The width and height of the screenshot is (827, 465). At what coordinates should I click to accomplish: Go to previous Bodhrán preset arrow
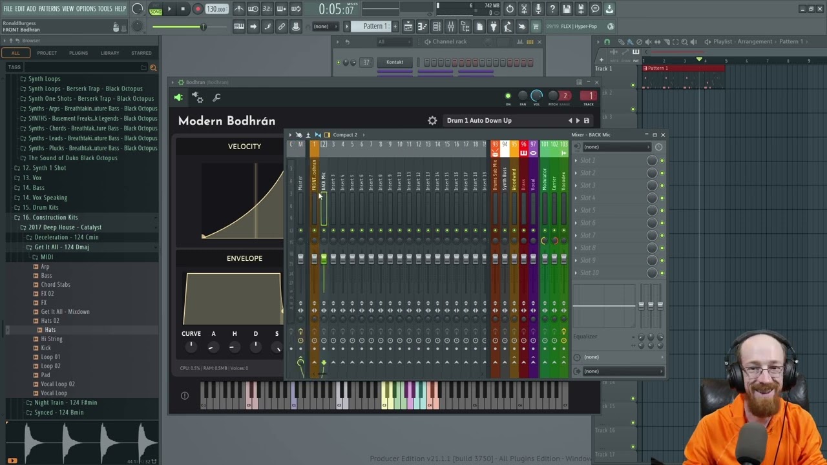[570, 121]
